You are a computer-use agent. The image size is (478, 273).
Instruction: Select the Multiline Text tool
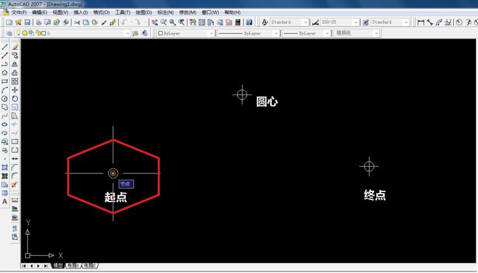pos(4,202)
